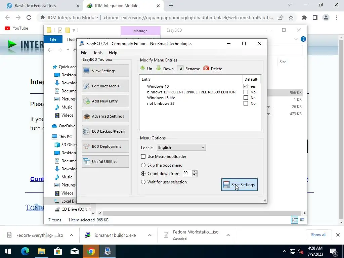Open the Locale dropdown showing English
Screen dimensions: 344x258
[x=181, y=147]
